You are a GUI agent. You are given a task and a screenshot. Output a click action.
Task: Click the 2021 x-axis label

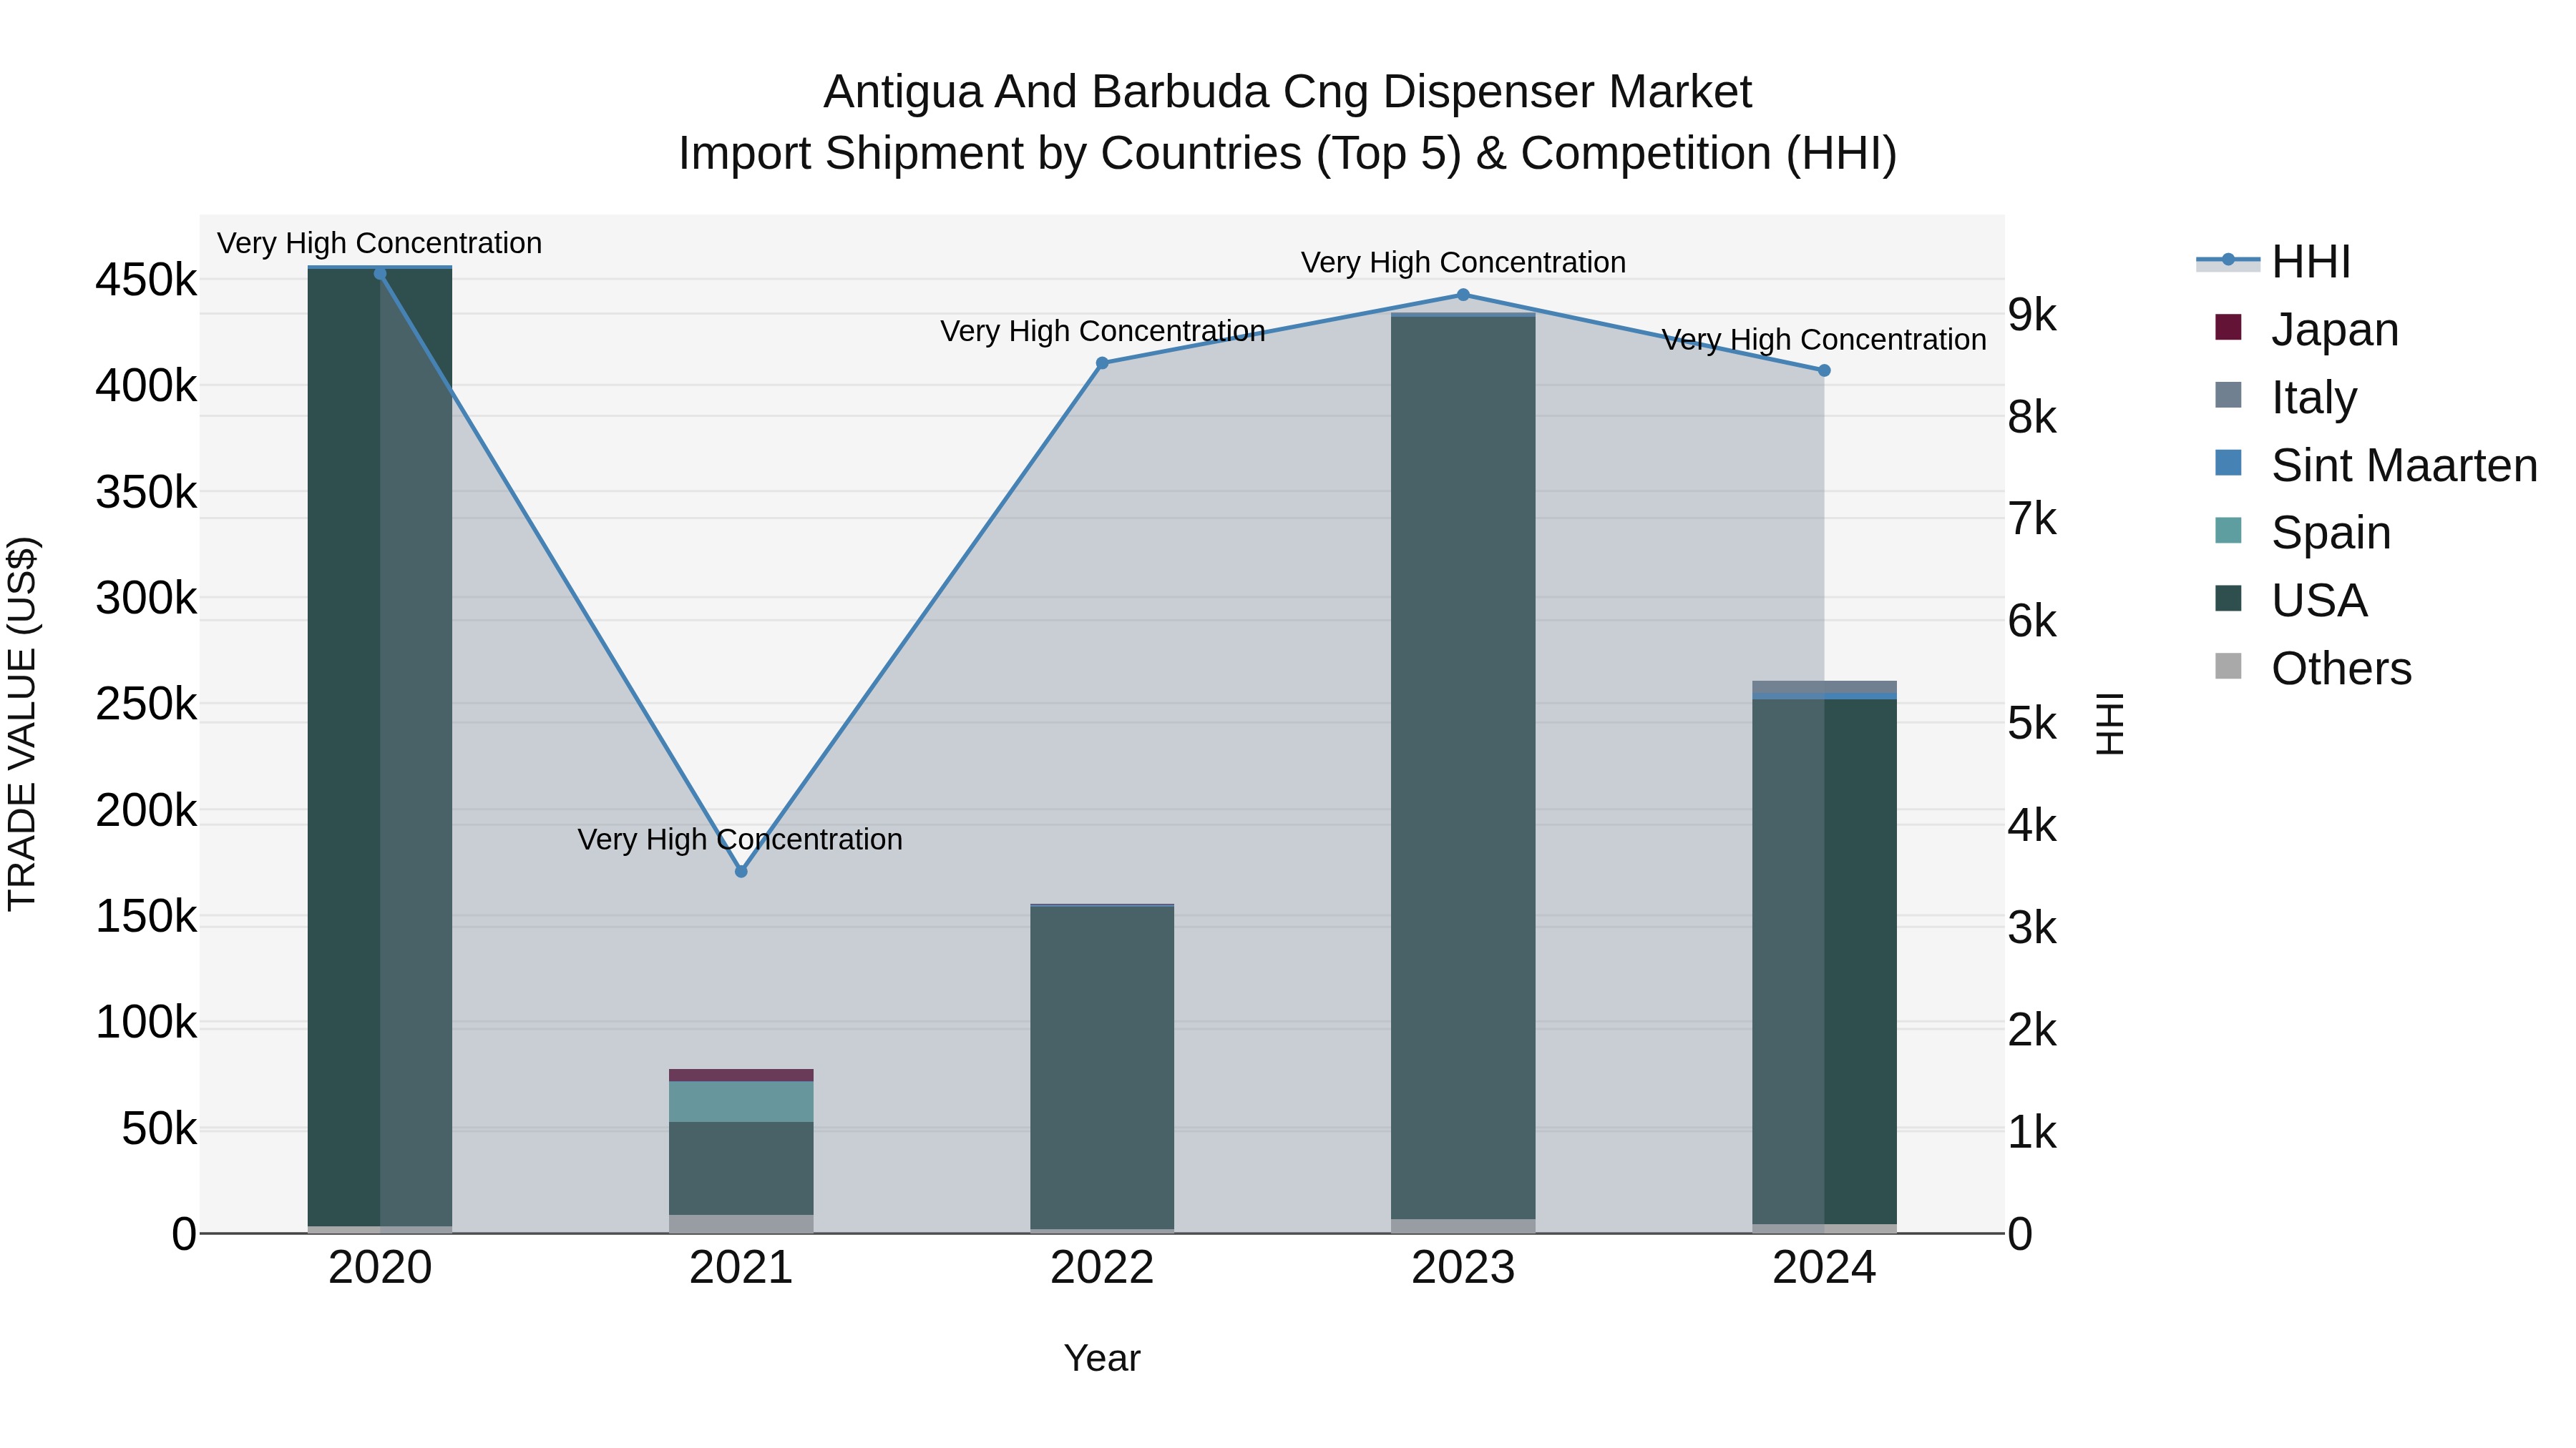(x=741, y=1268)
